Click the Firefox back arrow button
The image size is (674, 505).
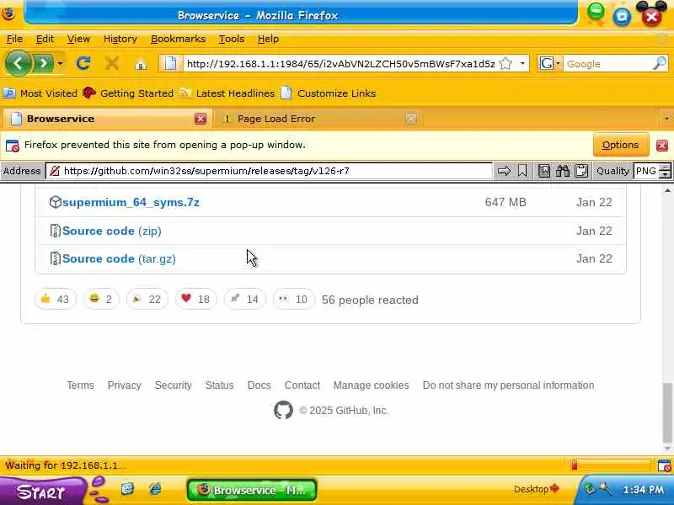click(18, 64)
